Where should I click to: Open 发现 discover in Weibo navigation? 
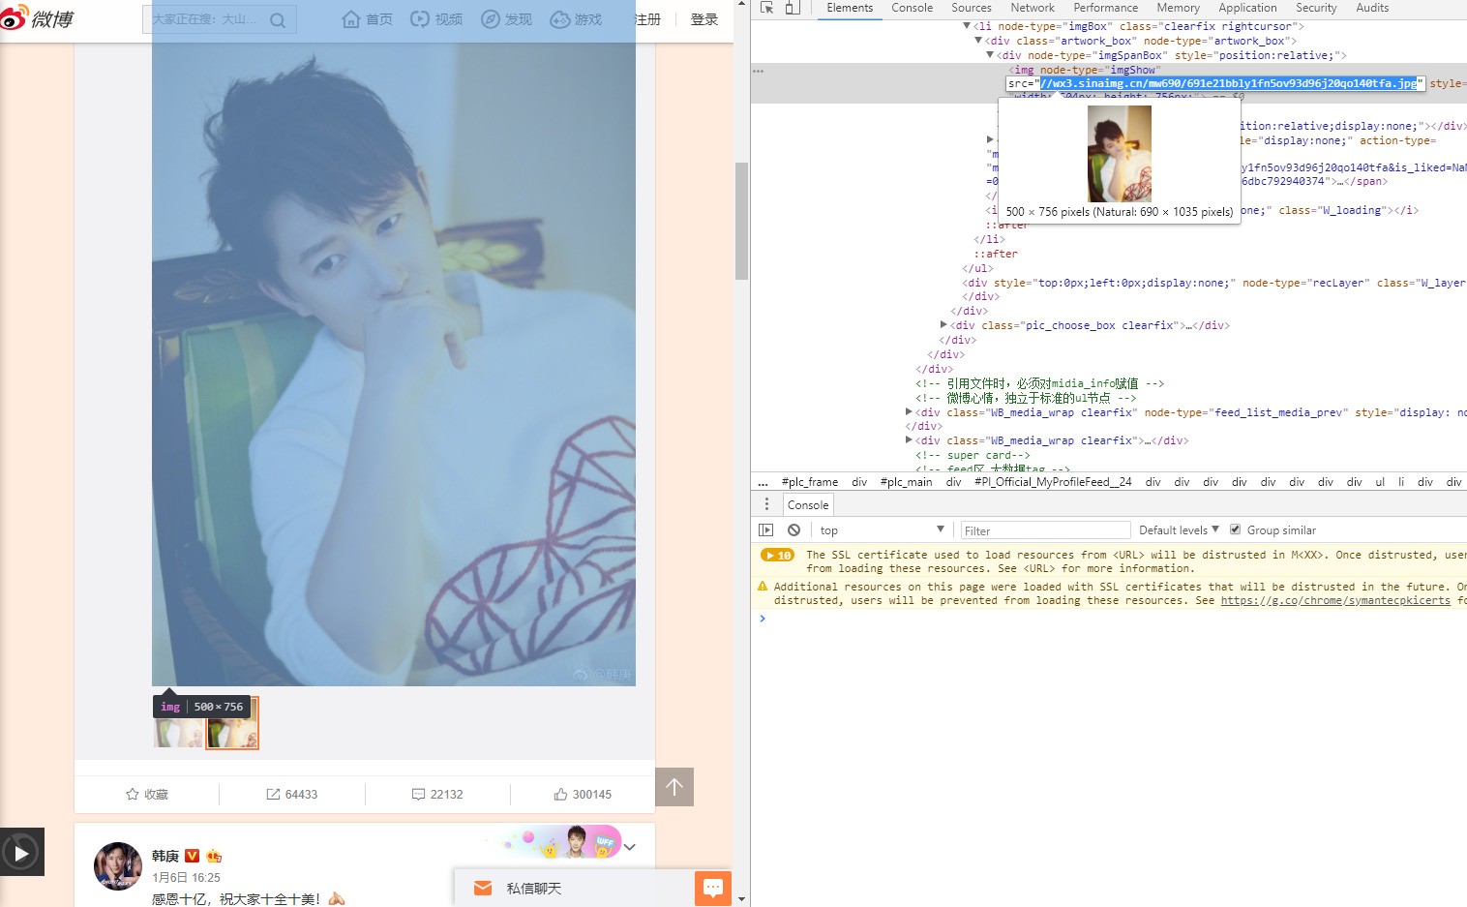506,19
